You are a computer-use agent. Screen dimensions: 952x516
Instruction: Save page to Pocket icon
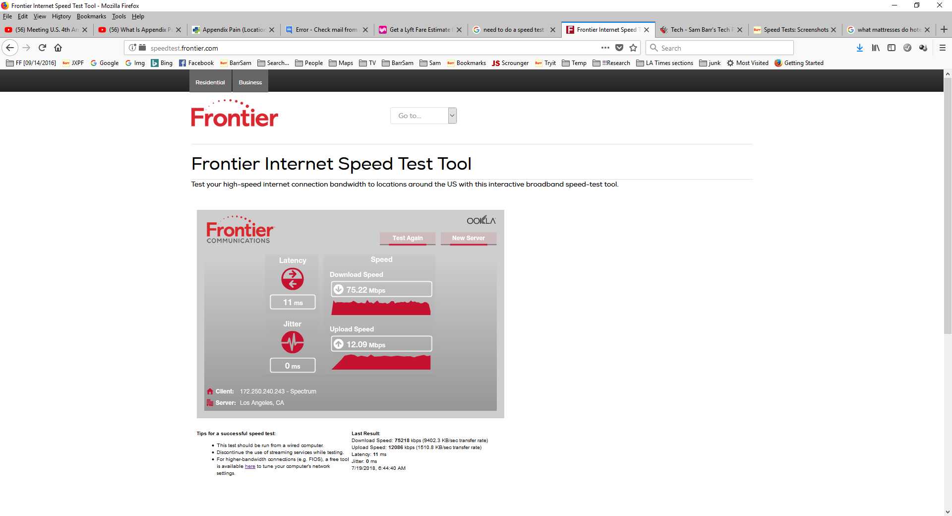tap(619, 48)
